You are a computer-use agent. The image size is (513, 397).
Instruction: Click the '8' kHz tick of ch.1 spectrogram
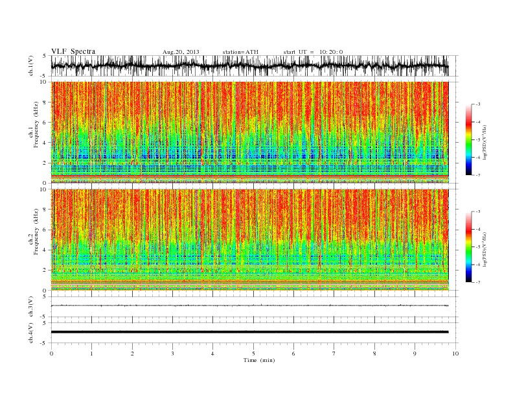click(x=45, y=102)
